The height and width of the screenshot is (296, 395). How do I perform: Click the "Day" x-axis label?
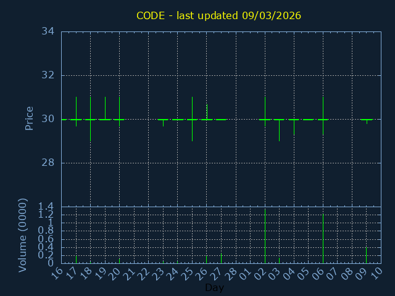(214, 287)
